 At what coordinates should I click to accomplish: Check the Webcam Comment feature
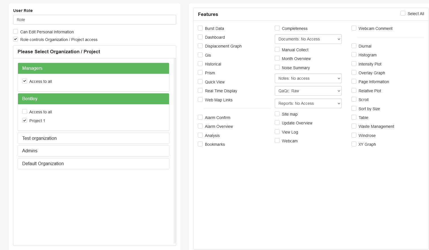point(354,28)
